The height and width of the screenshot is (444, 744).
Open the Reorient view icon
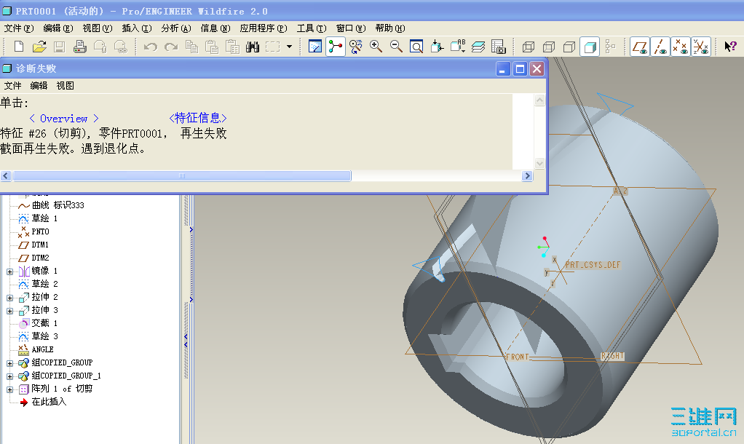point(437,47)
